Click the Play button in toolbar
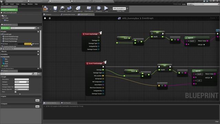This screenshot has height=124, width=220. (106, 9)
